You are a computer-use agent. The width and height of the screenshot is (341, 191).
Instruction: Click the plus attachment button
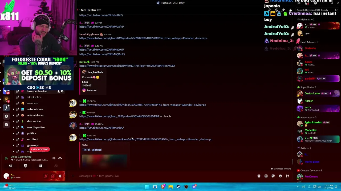tap(73, 176)
